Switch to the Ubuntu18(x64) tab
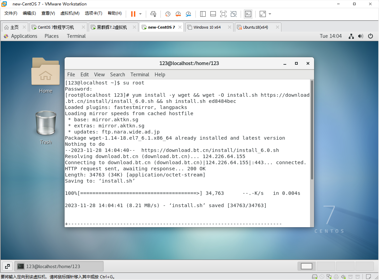Screen dimensions: 379x280 pos(255,27)
